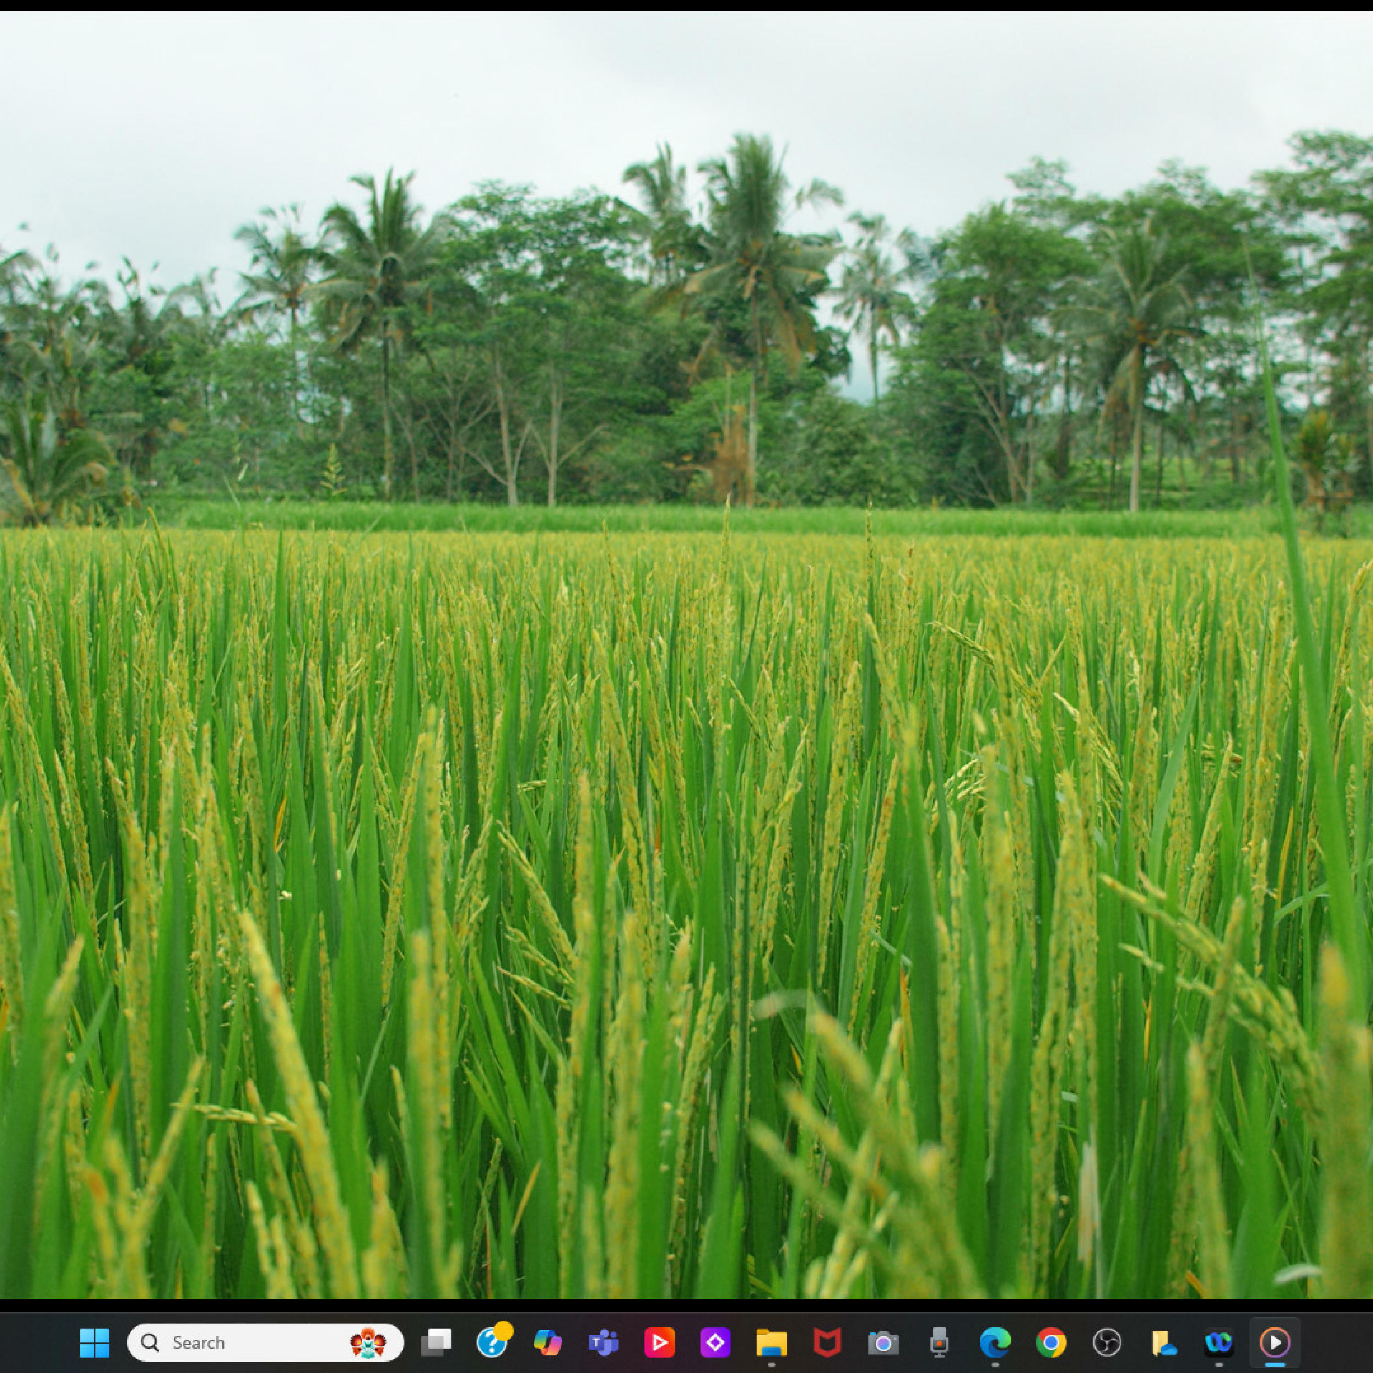Image resolution: width=1373 pixels, height=1373 pixels.
Task: Switch to Microsoft Edge
Action: click(995, 1342)
